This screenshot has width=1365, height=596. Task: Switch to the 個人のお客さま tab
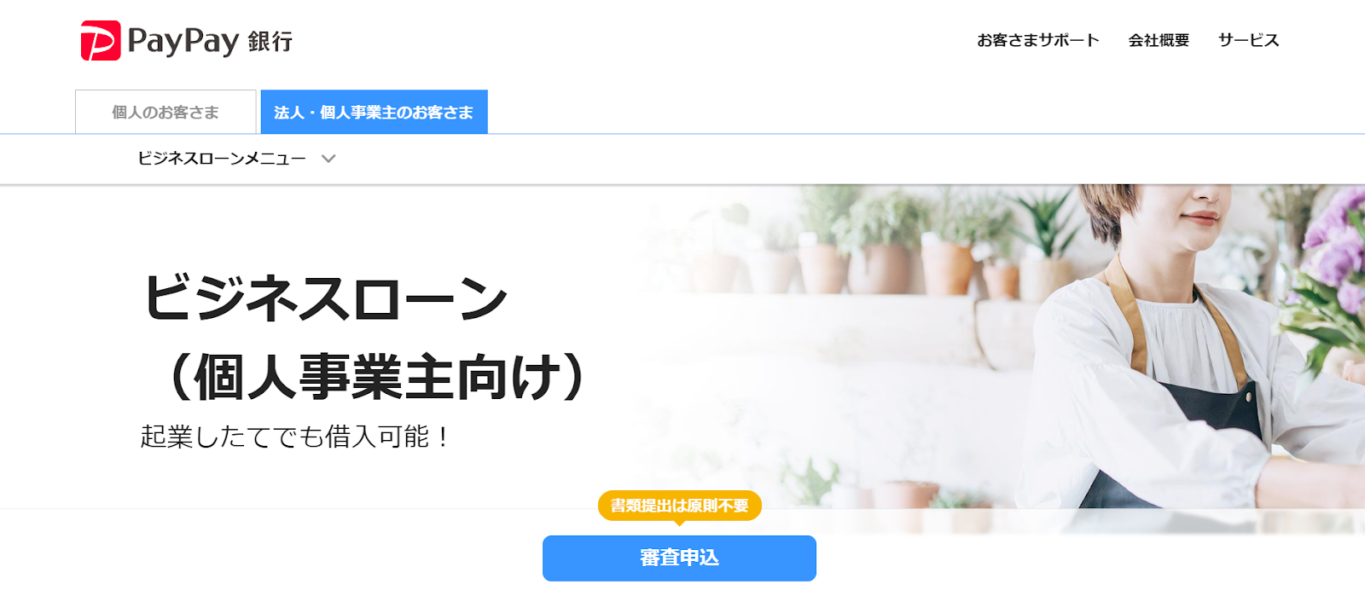click(166, 112)
